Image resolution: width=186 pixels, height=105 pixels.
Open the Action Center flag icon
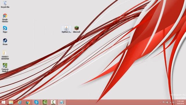pos(164,102)
